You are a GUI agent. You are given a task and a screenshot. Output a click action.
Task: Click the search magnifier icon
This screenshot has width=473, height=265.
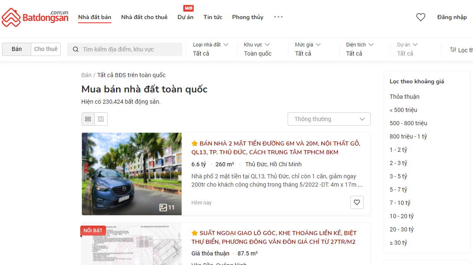coord(76,49)
